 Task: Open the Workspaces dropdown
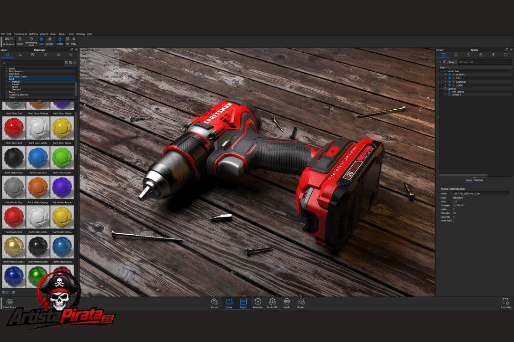9,41
